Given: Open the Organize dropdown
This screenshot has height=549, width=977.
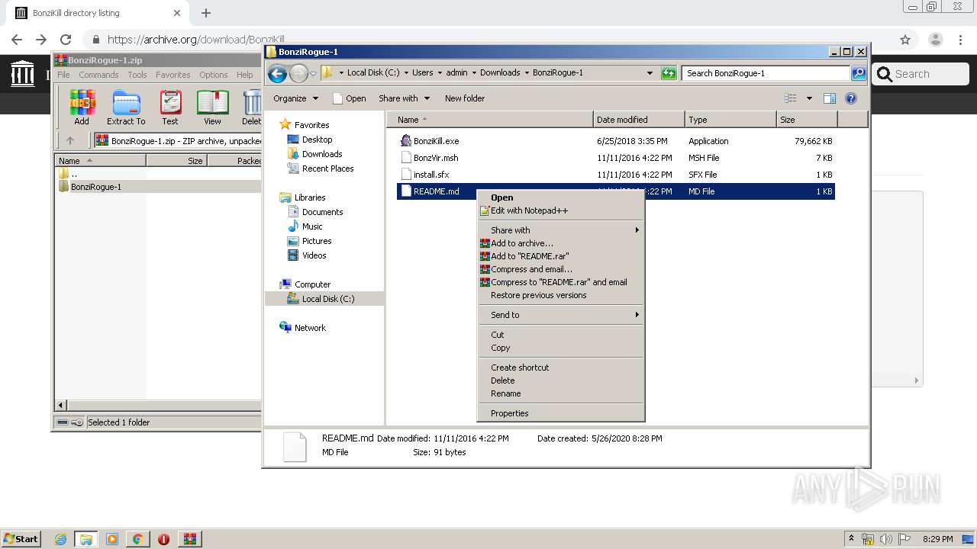Looking at the screenshot, I should point(295,98).
